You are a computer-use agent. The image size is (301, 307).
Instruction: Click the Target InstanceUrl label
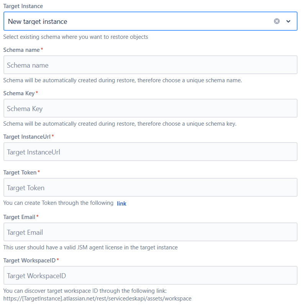(x=28, y=137)
